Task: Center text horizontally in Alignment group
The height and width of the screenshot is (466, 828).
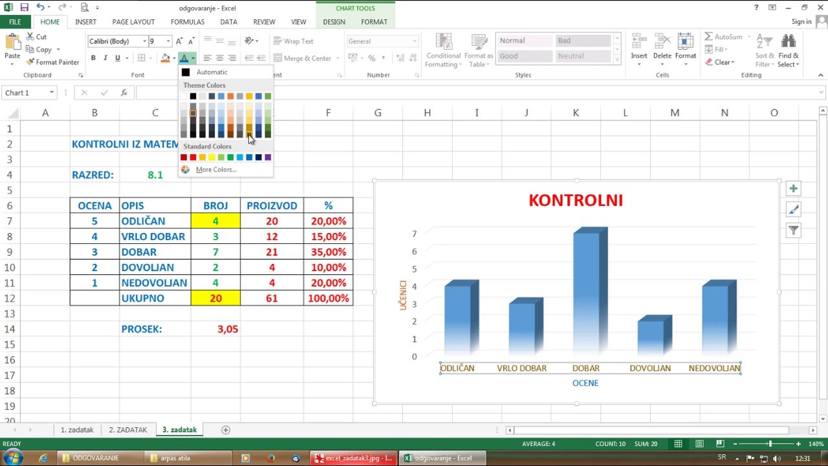Action: [220, 58]
